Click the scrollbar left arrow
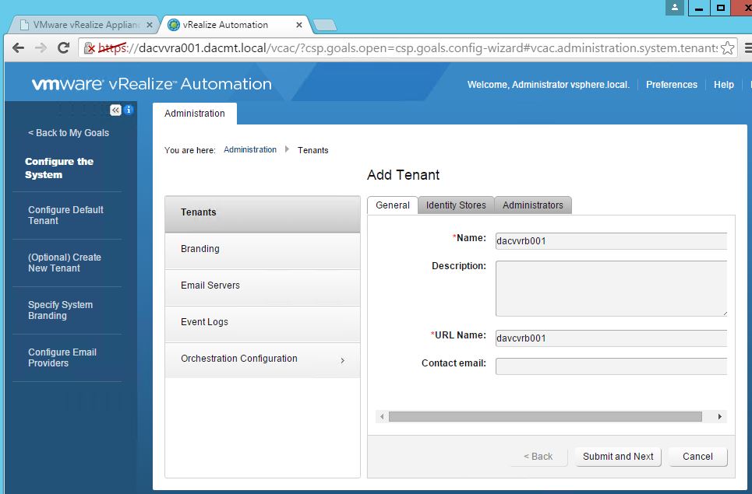Image resolution: width=752 pixels, height=494 pixels. click(x=382, y=416)
